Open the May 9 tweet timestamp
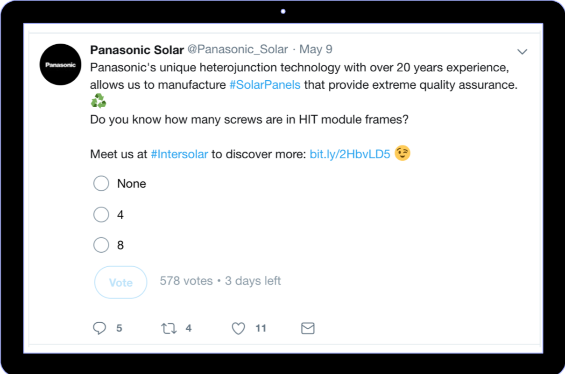The width and height of the screenshot is (565, 374). (x=316, y=49)
